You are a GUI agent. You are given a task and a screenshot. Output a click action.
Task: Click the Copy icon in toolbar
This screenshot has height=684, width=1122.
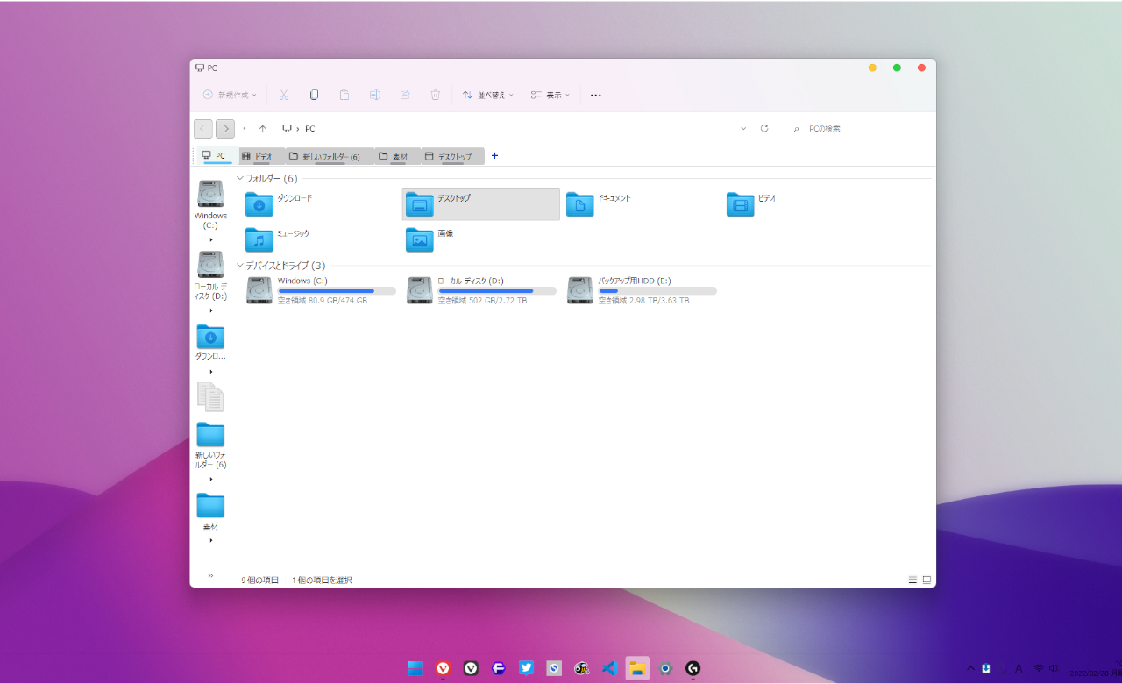(x=314, y=95)
